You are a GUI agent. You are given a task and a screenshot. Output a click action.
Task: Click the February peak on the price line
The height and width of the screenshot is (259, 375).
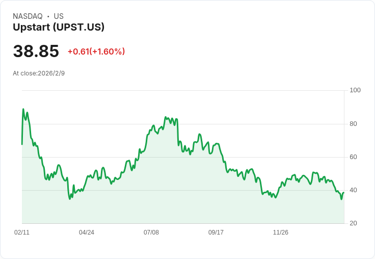click(23, 109)
